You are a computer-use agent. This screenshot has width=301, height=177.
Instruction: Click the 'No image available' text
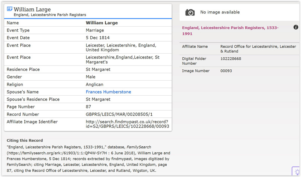tap(220, 12)
